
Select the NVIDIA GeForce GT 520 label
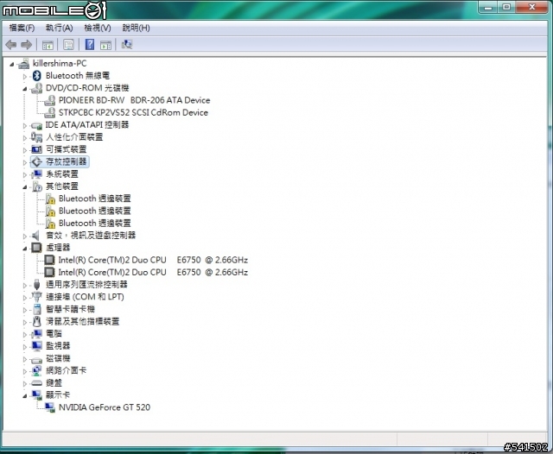pos(105,407)
